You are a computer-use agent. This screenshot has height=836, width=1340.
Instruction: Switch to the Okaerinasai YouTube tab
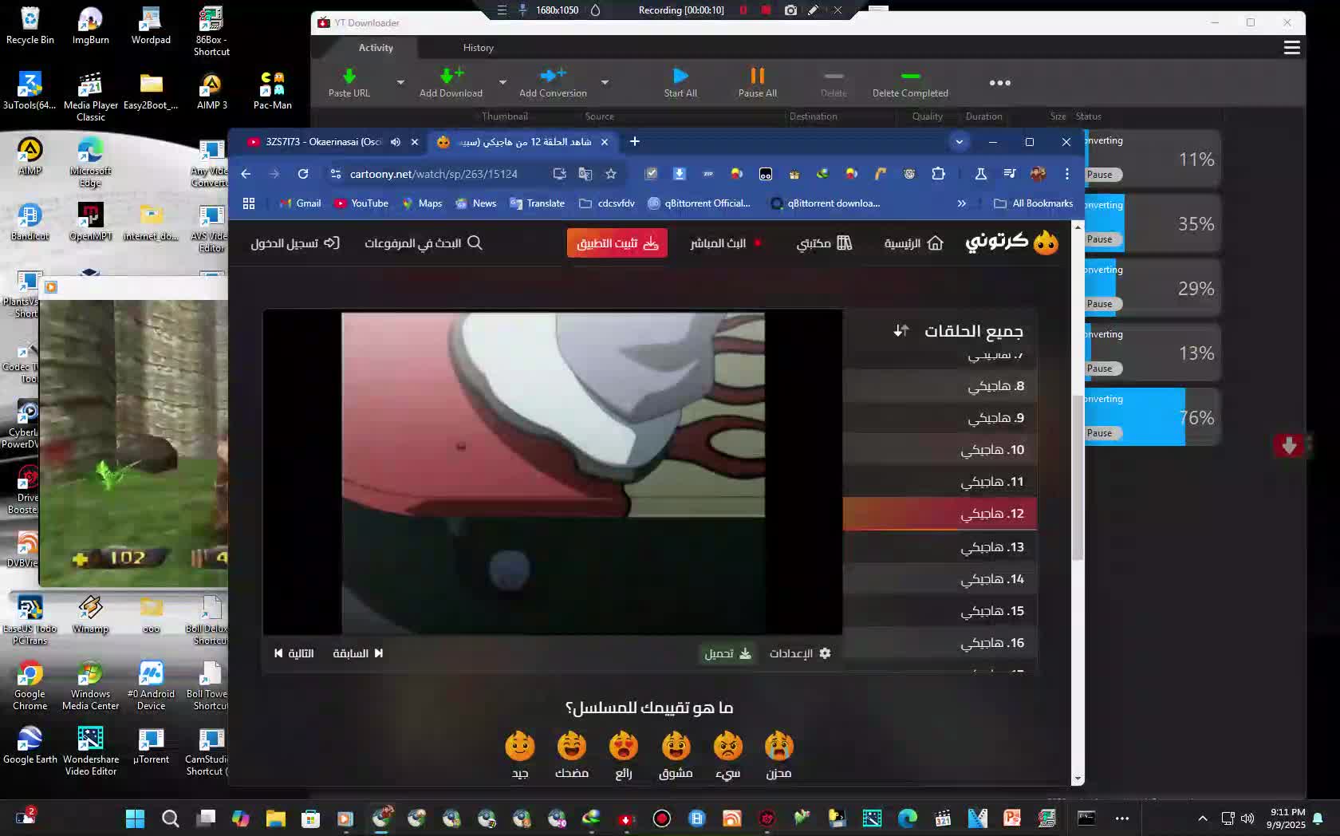click(323, 142)
